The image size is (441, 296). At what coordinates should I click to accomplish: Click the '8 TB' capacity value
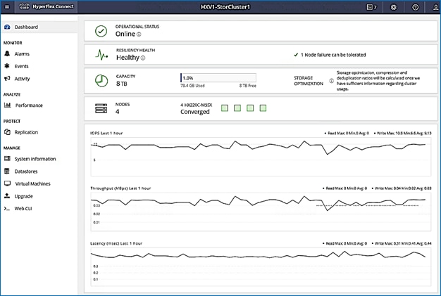(x=121, y=84)
